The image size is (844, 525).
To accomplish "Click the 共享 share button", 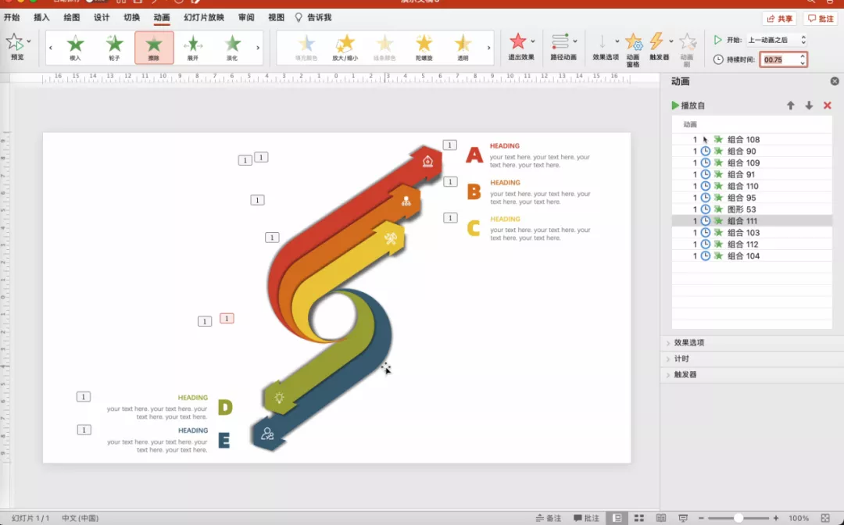I will 779,18.
